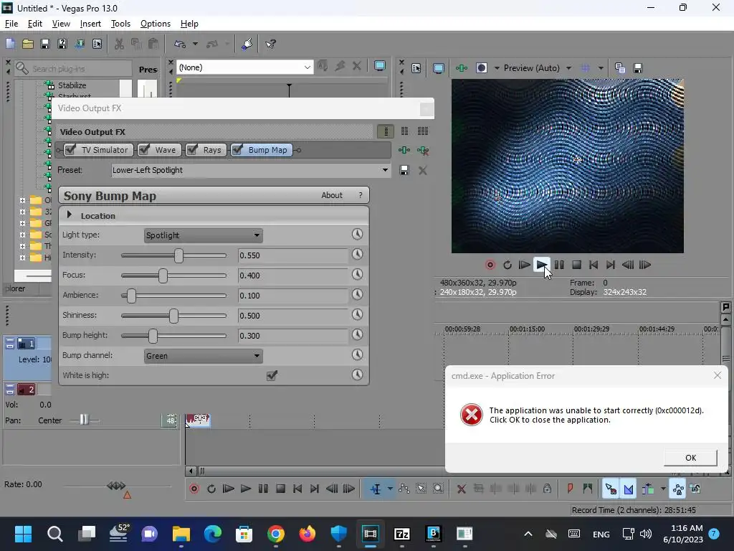Remove the selected plug-in from the FX chain
Viewport: 734px width, 551px height.
pyautogui.click(x=423, y=151)
